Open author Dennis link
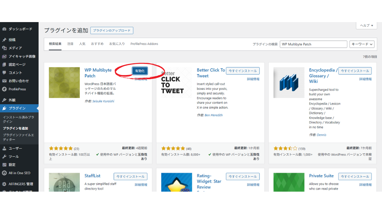The width and height of the screenshot is (382, 214). (322, 135)
